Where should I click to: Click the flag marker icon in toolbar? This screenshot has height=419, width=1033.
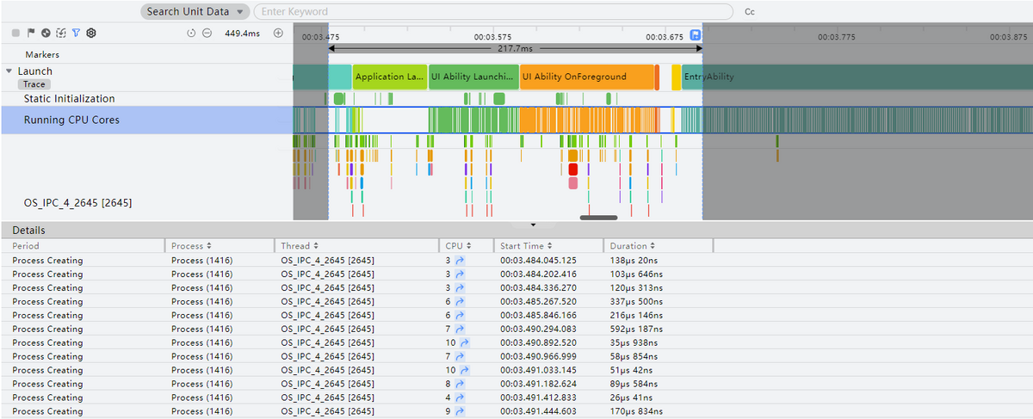coord(30,33)
